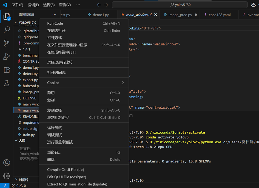
Task: Choose Run Code from context menu
Action: pos(84,24)
